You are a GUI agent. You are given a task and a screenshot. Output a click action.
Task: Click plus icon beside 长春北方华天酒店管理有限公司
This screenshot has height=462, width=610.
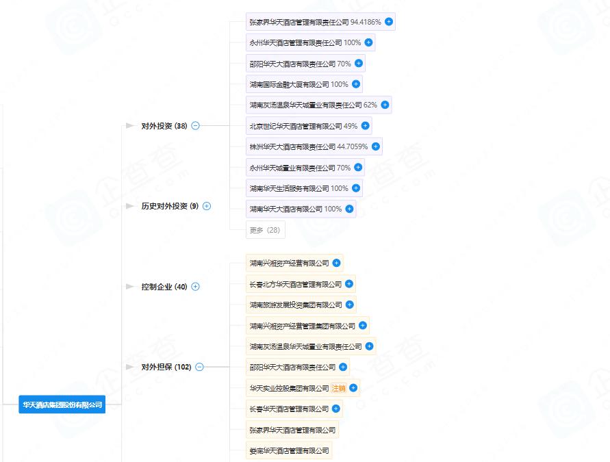pyautogui.click(x=349, y=284)
